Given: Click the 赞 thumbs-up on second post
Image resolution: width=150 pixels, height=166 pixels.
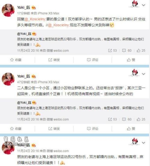Looking at the screenshot, I should [131, 129].
